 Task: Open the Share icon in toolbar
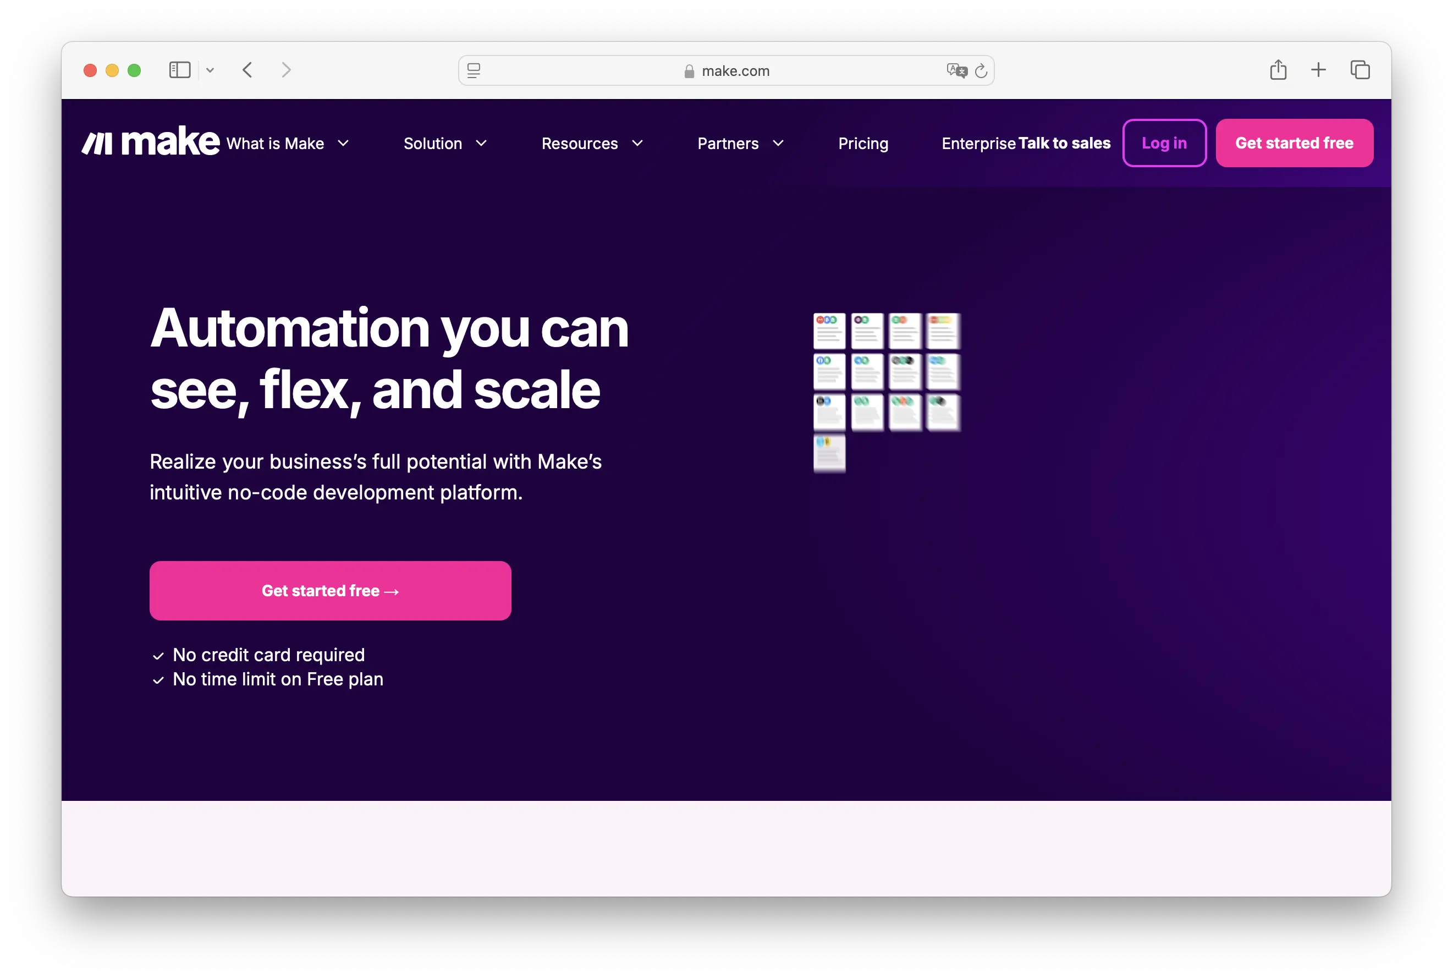pos(1278,70)
